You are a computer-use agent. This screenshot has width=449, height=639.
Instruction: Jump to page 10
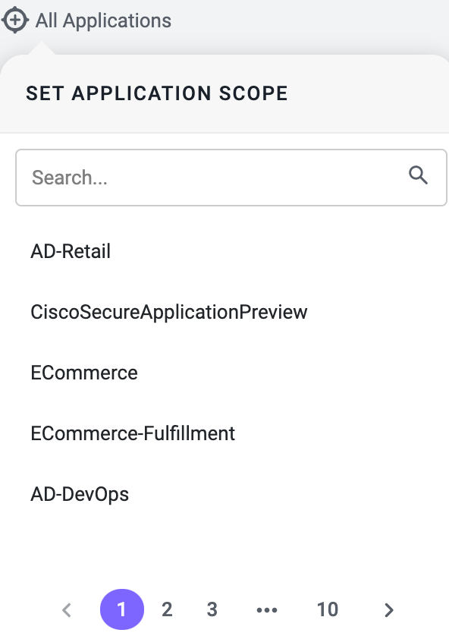click(x=328, y=609)
